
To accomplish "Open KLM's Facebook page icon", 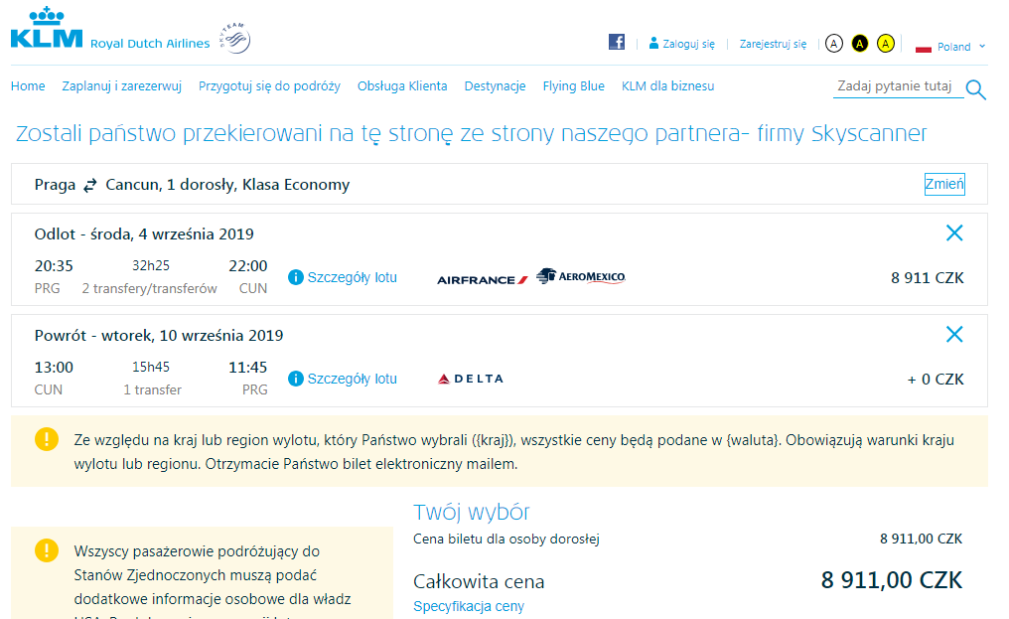I will click(x=617, y=42).
